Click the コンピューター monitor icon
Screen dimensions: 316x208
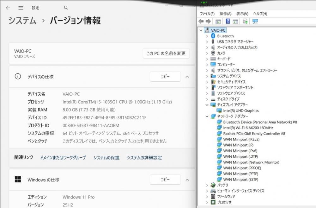(x=213, y=64)
